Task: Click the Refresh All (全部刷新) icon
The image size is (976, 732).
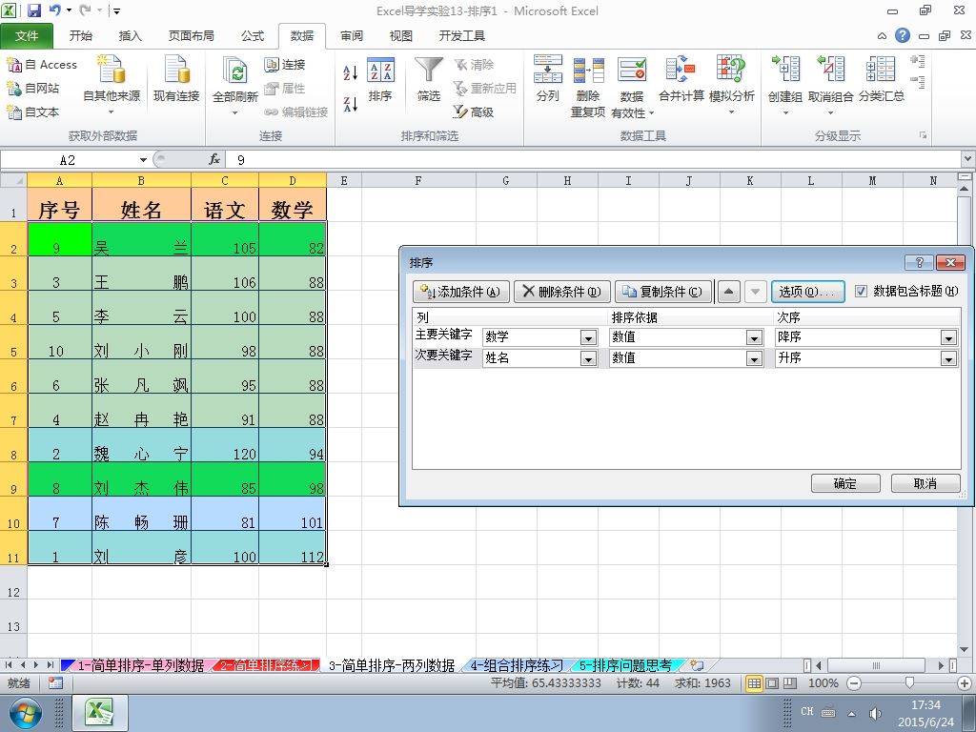Action: click(x=235, y=71)
